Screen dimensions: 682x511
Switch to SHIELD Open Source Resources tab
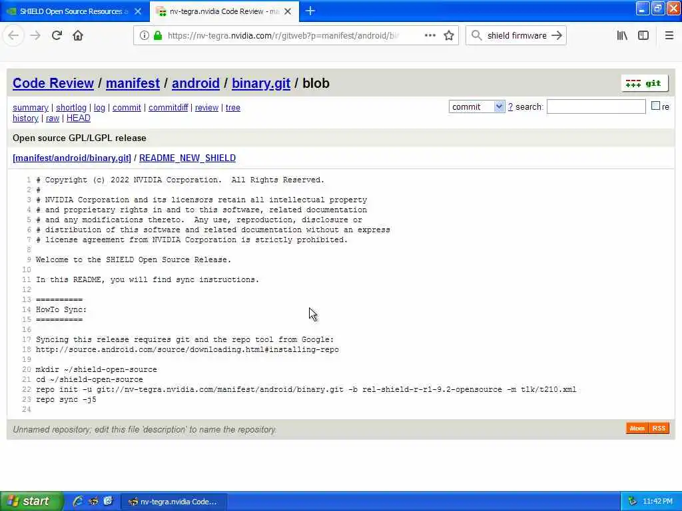75,11
